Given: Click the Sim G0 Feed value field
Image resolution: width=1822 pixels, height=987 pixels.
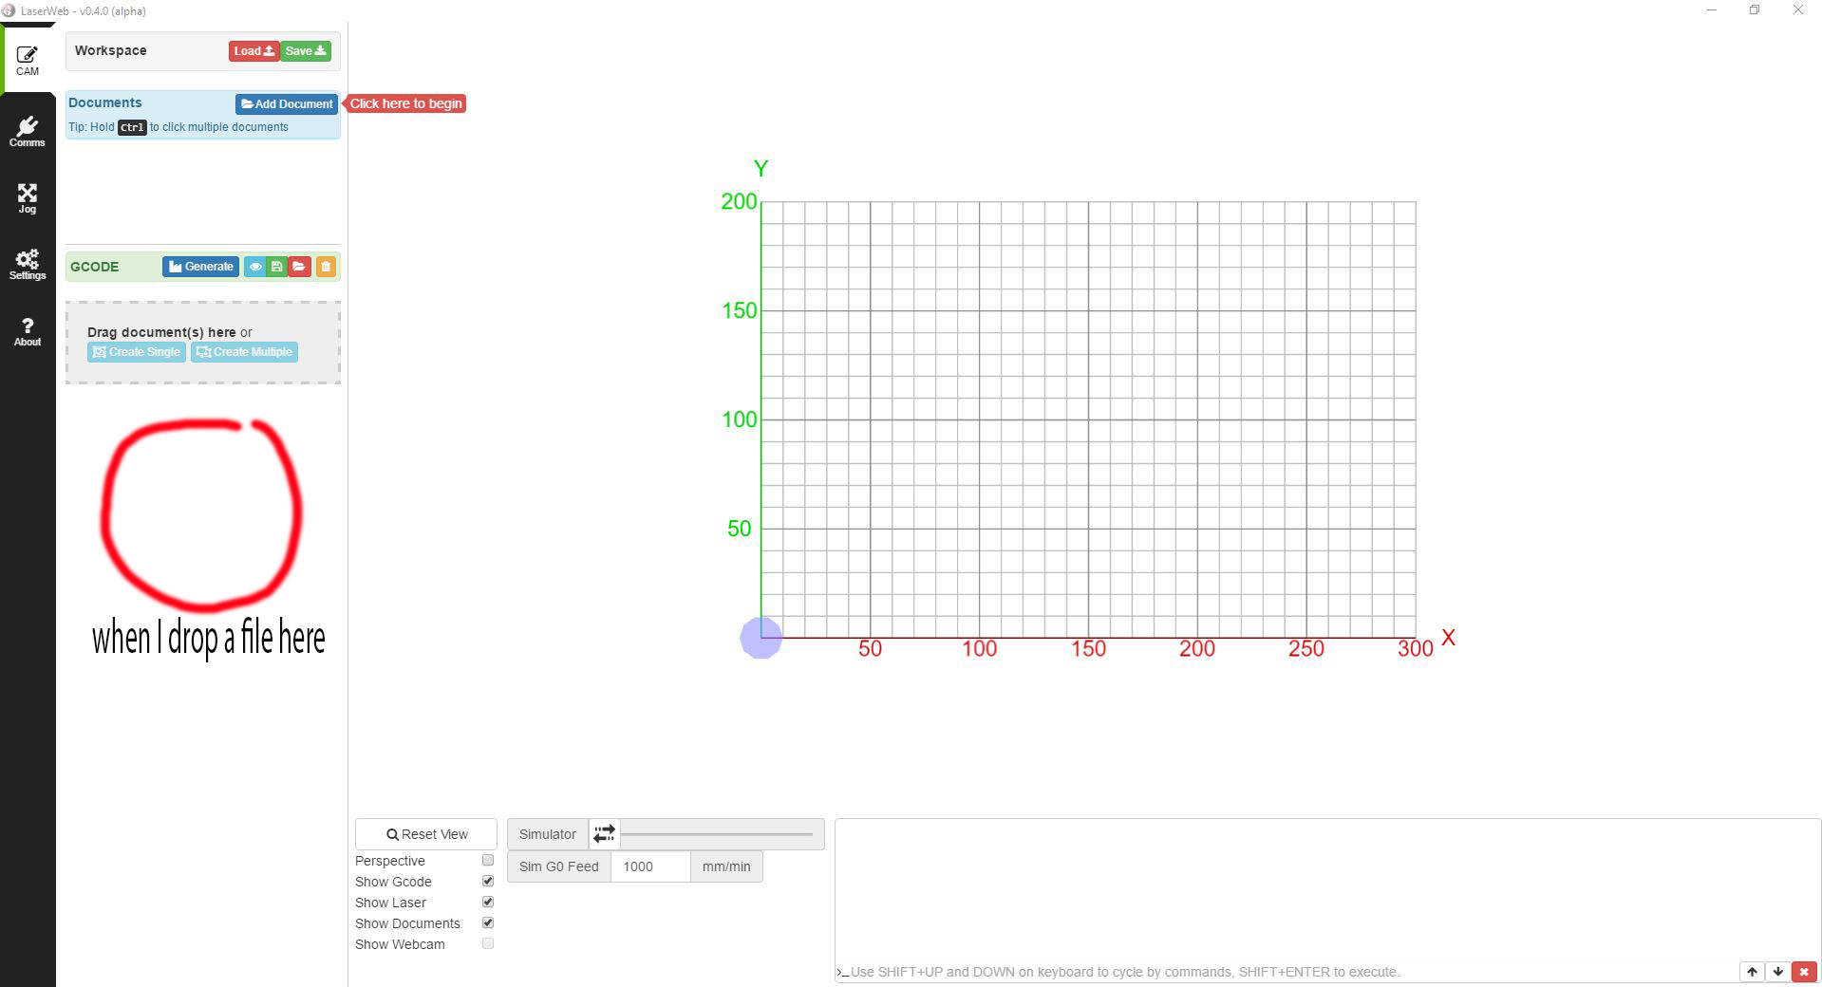Looking at the screenshot, I should tap(650, 866).
